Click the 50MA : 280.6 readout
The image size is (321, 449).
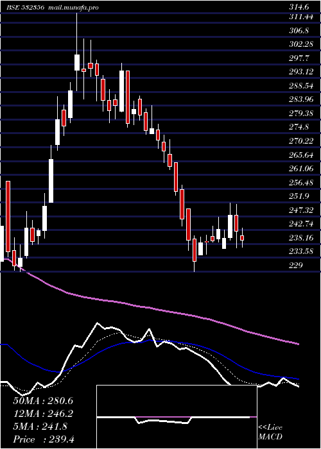pyautogui.click(x=43, y=401)
